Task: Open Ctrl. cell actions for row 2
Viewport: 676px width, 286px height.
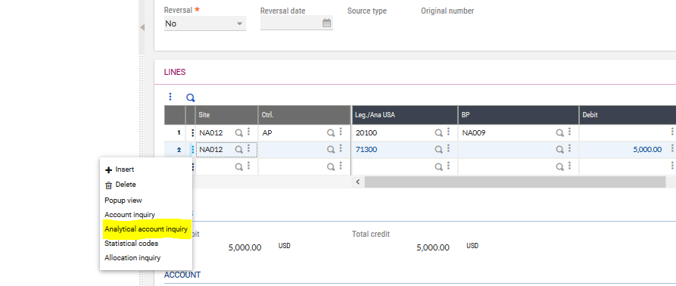Action: 341,149
